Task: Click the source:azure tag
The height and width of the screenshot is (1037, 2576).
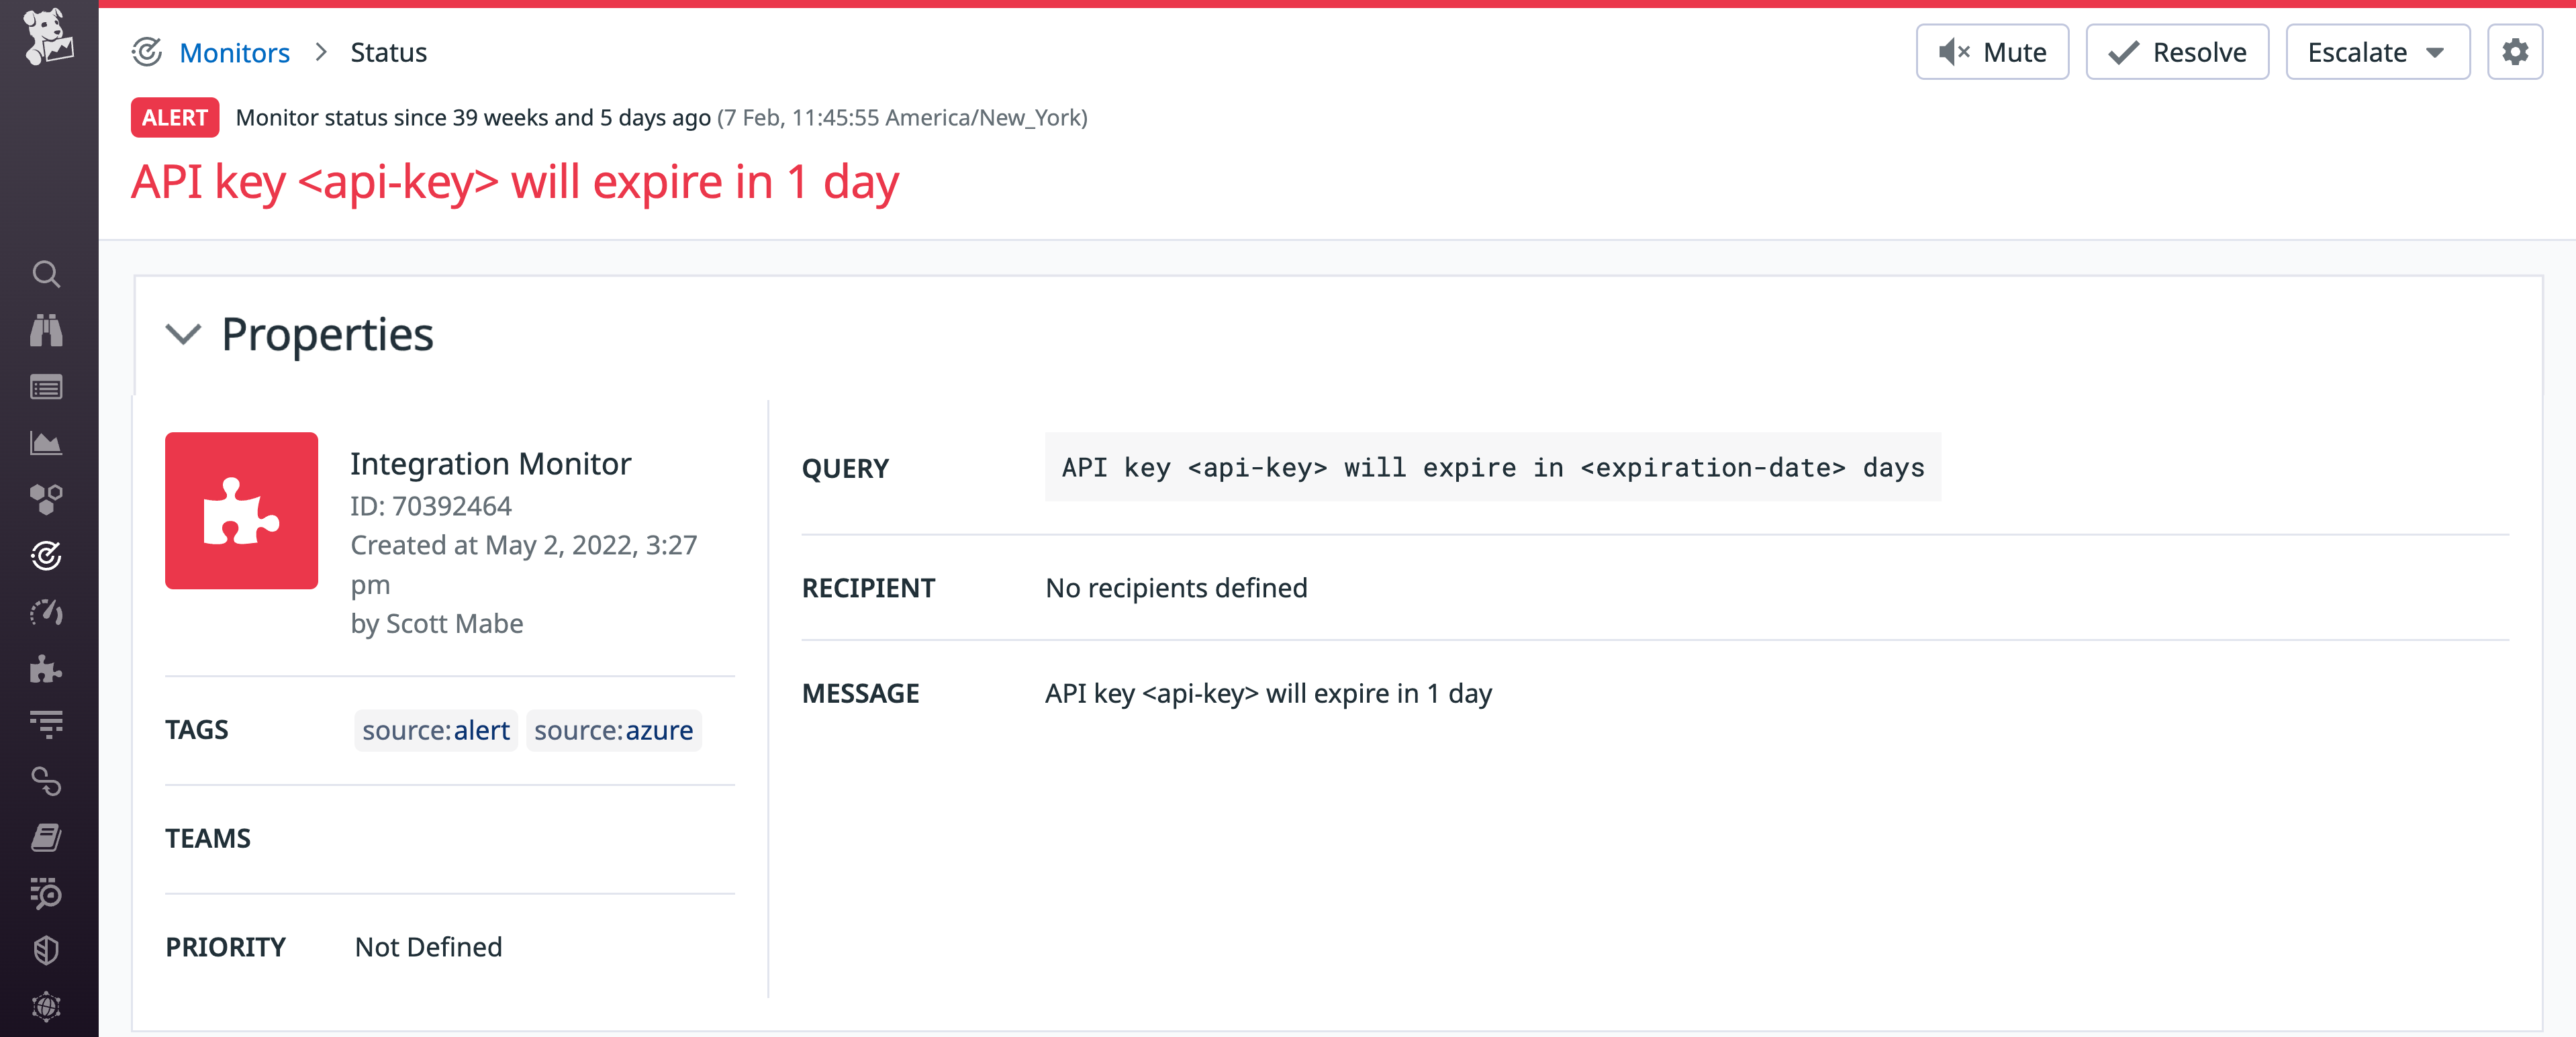Action: [613, 730]
